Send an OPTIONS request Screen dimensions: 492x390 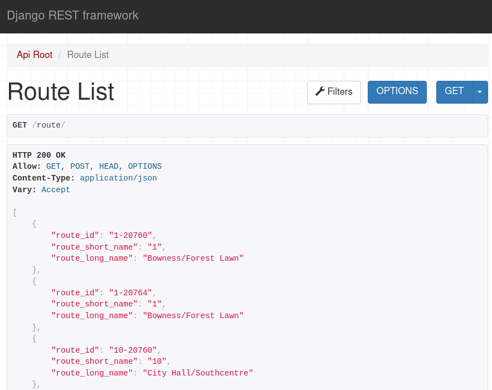click(397, 92)
